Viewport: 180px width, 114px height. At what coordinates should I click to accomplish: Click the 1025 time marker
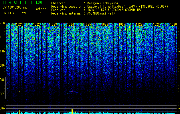(x=88, y=25)
